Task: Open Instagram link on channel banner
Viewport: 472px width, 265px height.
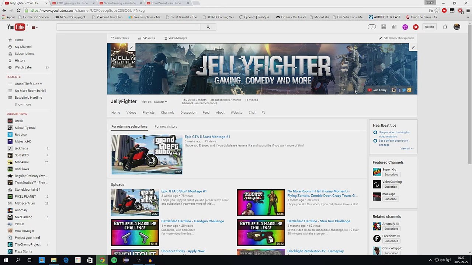Action: 394,90
